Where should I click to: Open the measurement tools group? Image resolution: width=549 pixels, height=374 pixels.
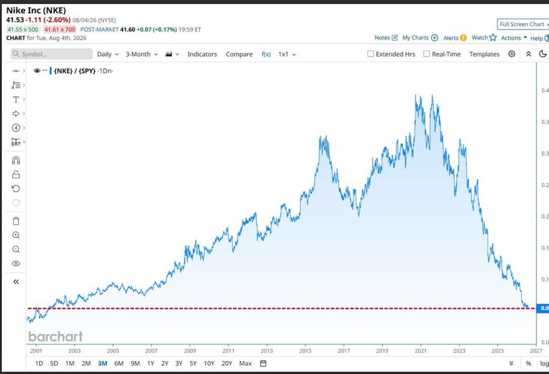[16, 142]
